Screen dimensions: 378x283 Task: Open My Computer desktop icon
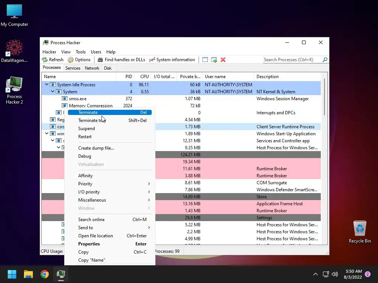(x=14, y=15)
